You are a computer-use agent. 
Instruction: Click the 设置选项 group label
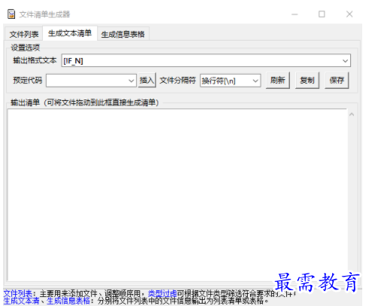(x=25, y=47)
